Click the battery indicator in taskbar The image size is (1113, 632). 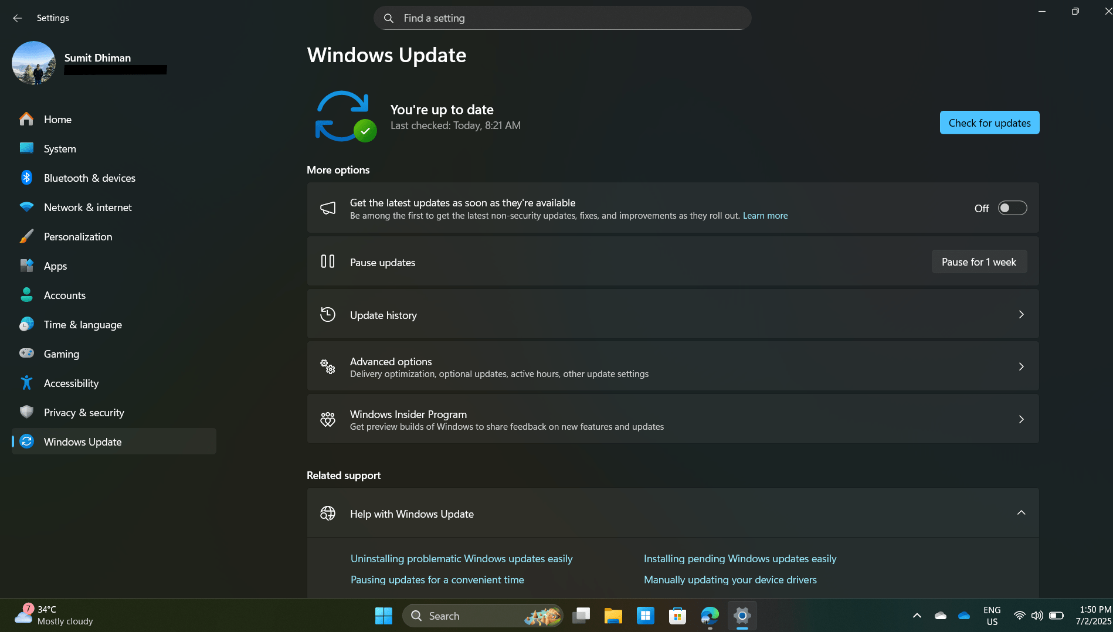coord(1056,616)
